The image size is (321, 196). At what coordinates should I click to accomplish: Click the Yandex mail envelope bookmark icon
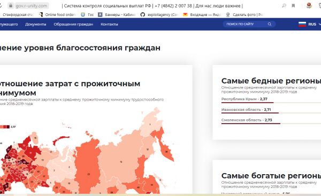185,14
